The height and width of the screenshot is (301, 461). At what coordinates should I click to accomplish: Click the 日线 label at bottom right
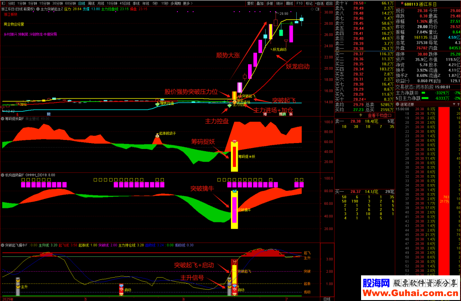pyautogui.click(x=327, y=299)
